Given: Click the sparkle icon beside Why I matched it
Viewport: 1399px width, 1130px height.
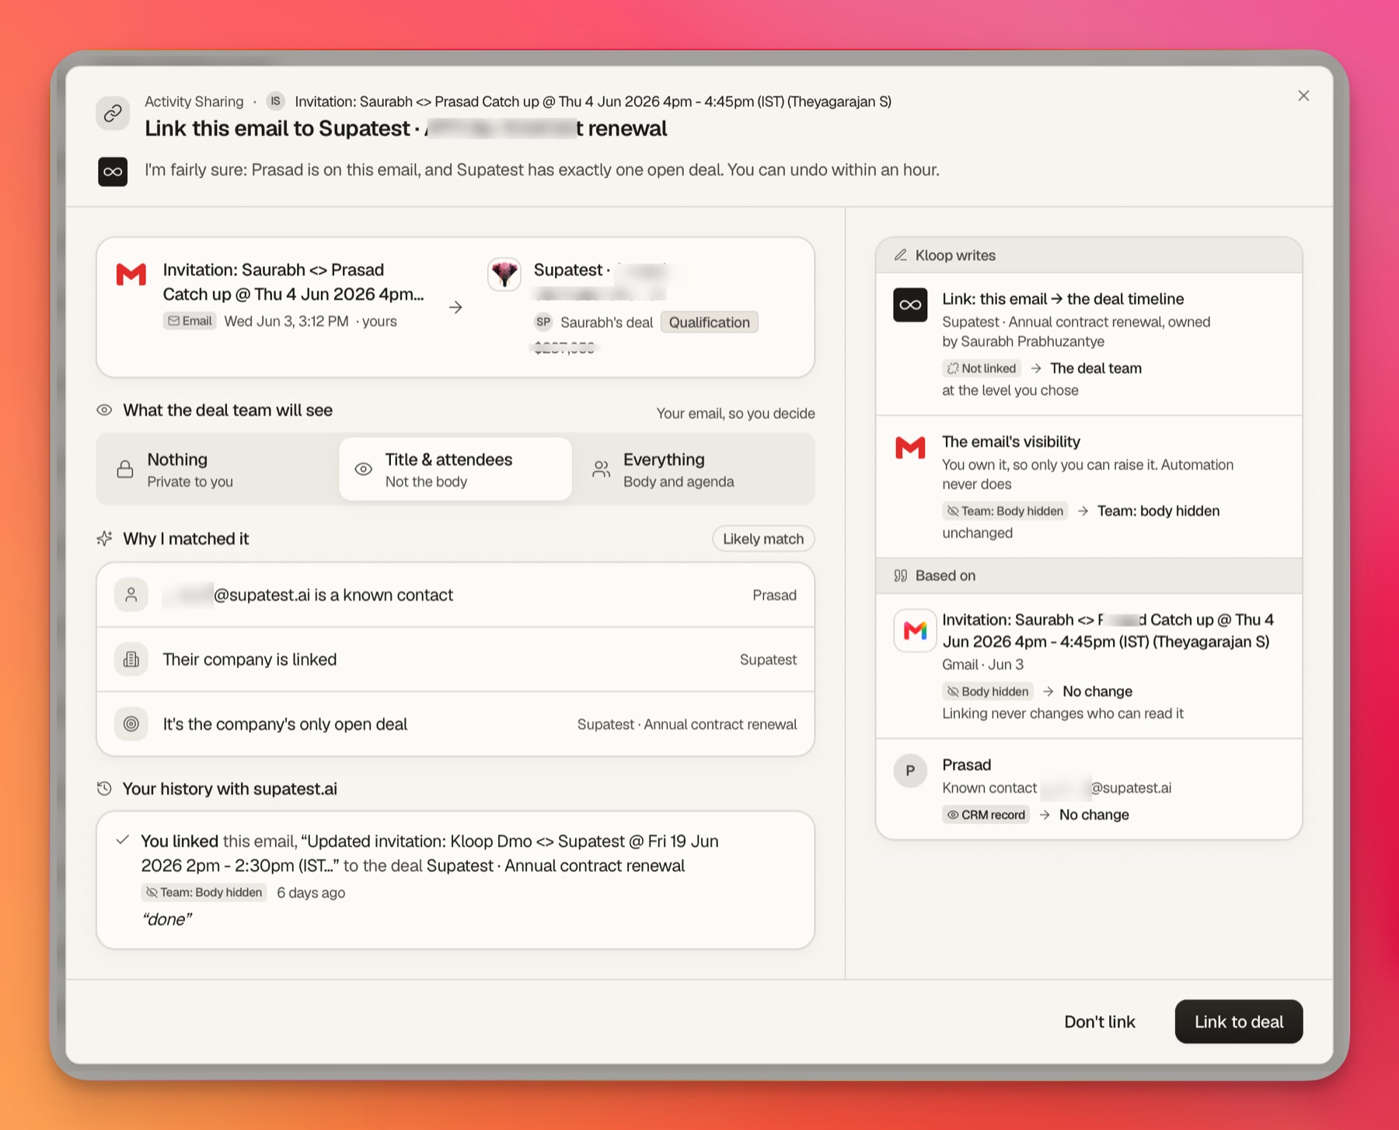Looking at the screenshot, I should [104, 538].
